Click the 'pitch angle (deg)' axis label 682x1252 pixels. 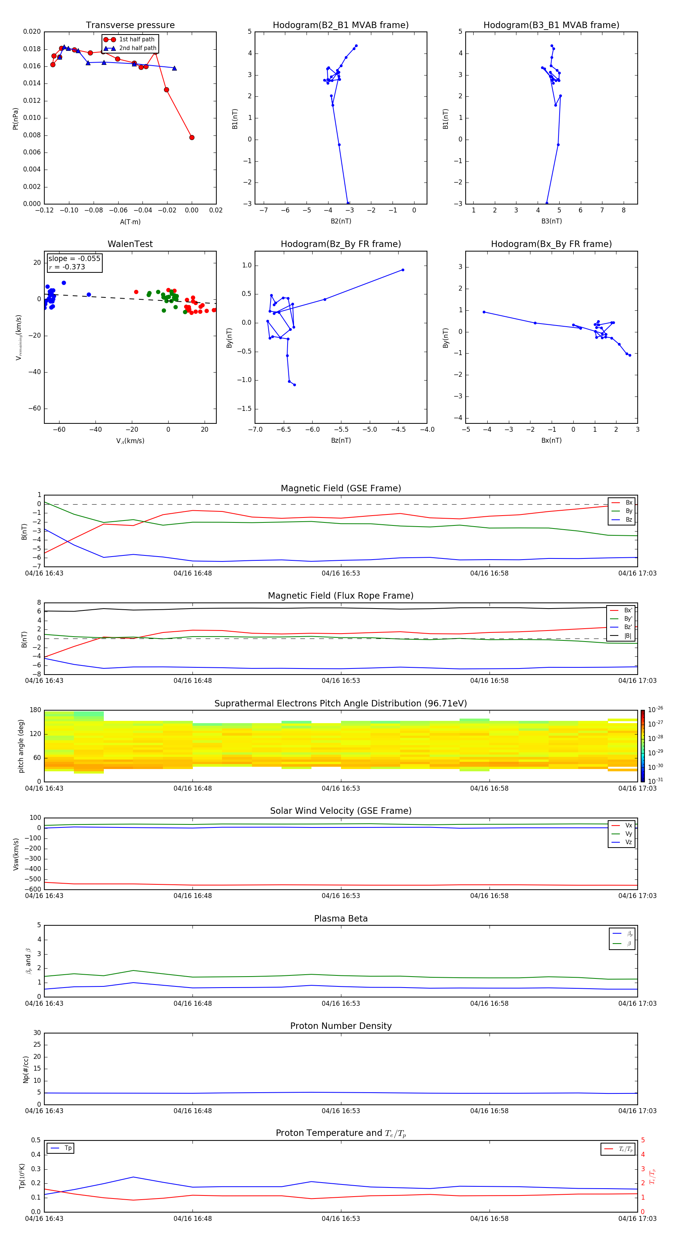[21, 746]
